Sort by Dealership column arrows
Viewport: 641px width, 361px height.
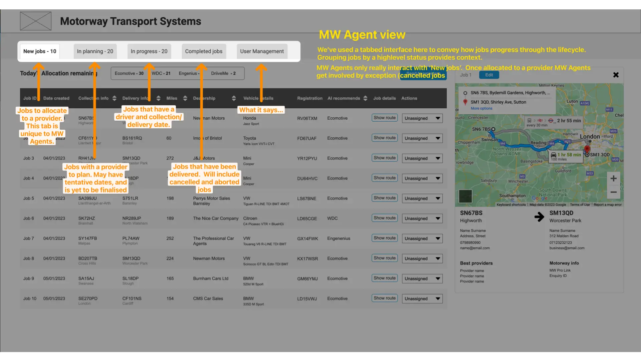click(x=234, y=98)
